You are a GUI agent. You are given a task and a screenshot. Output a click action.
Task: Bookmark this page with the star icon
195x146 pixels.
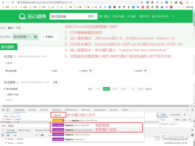(x=142, y=2)
